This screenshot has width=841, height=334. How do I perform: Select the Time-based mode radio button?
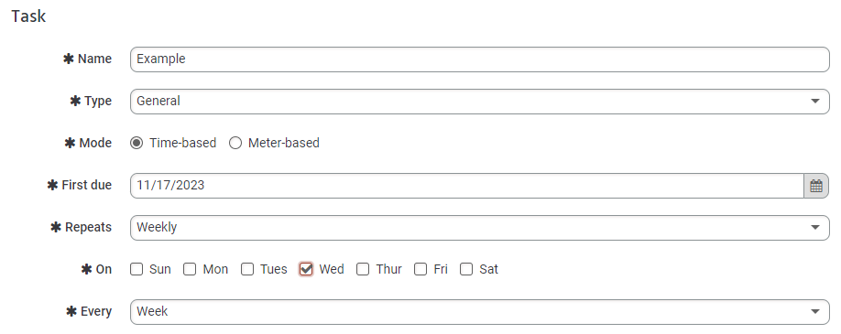pyautogui.click(x=137, y=143)
